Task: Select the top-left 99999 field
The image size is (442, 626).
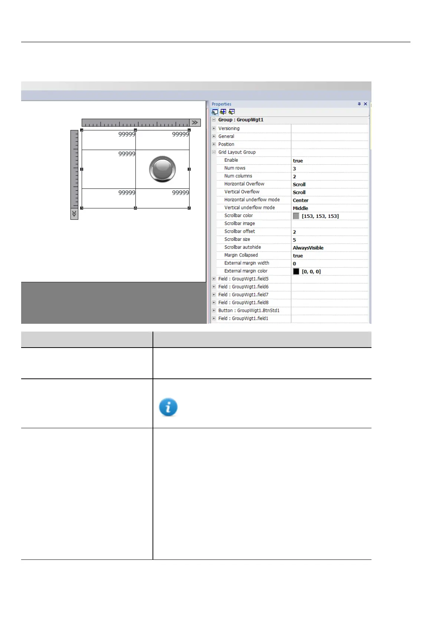Action: coord(109,140)
